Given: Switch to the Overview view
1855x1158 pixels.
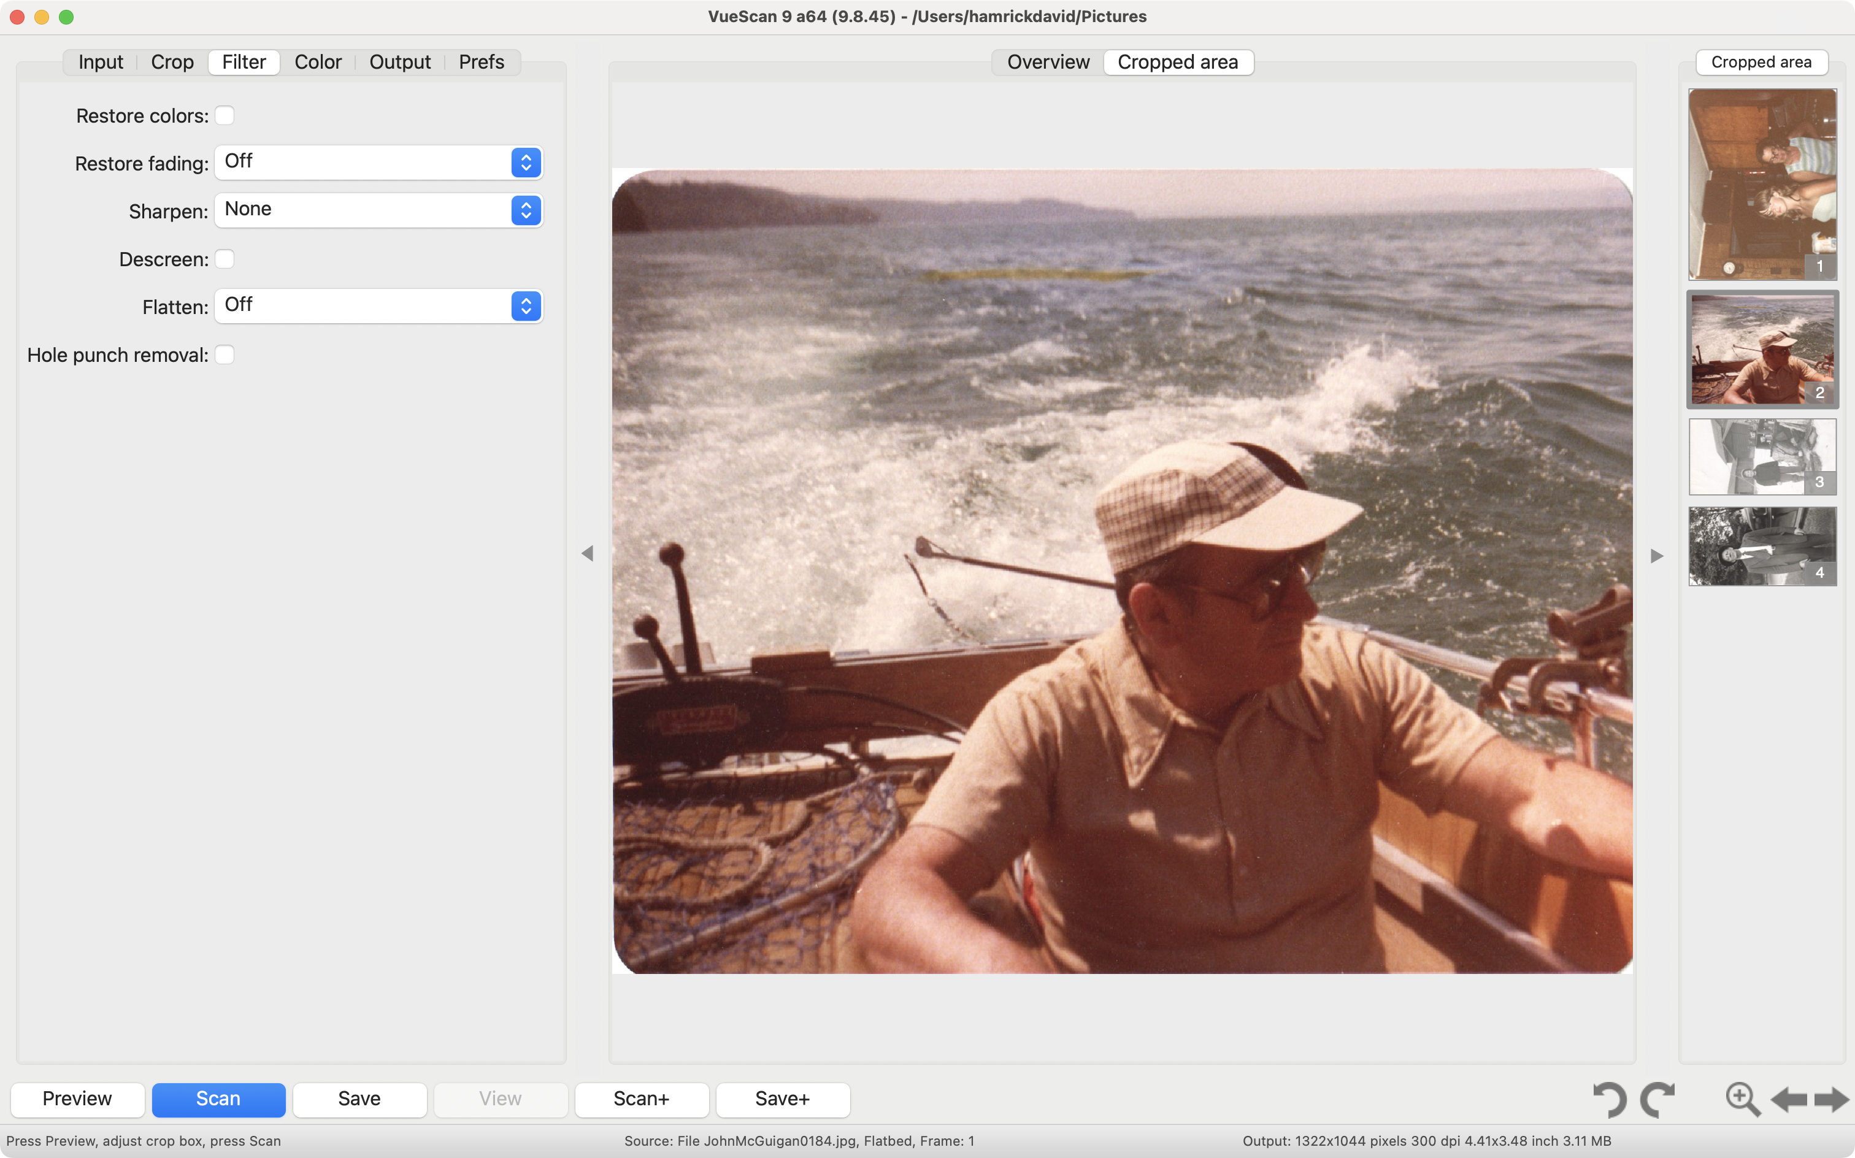Looking at the screenshot, I should pyautogui.click(x=1047, y=62).
